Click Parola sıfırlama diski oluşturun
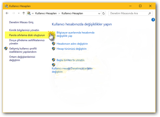This screenshot has height=117, width=160. [x=27, y=35]
